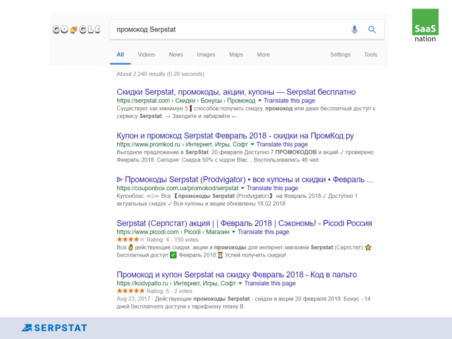Click the promkod.ru breadcrumb URL
This screenshot has width=452, height=339.
[182, 145]
